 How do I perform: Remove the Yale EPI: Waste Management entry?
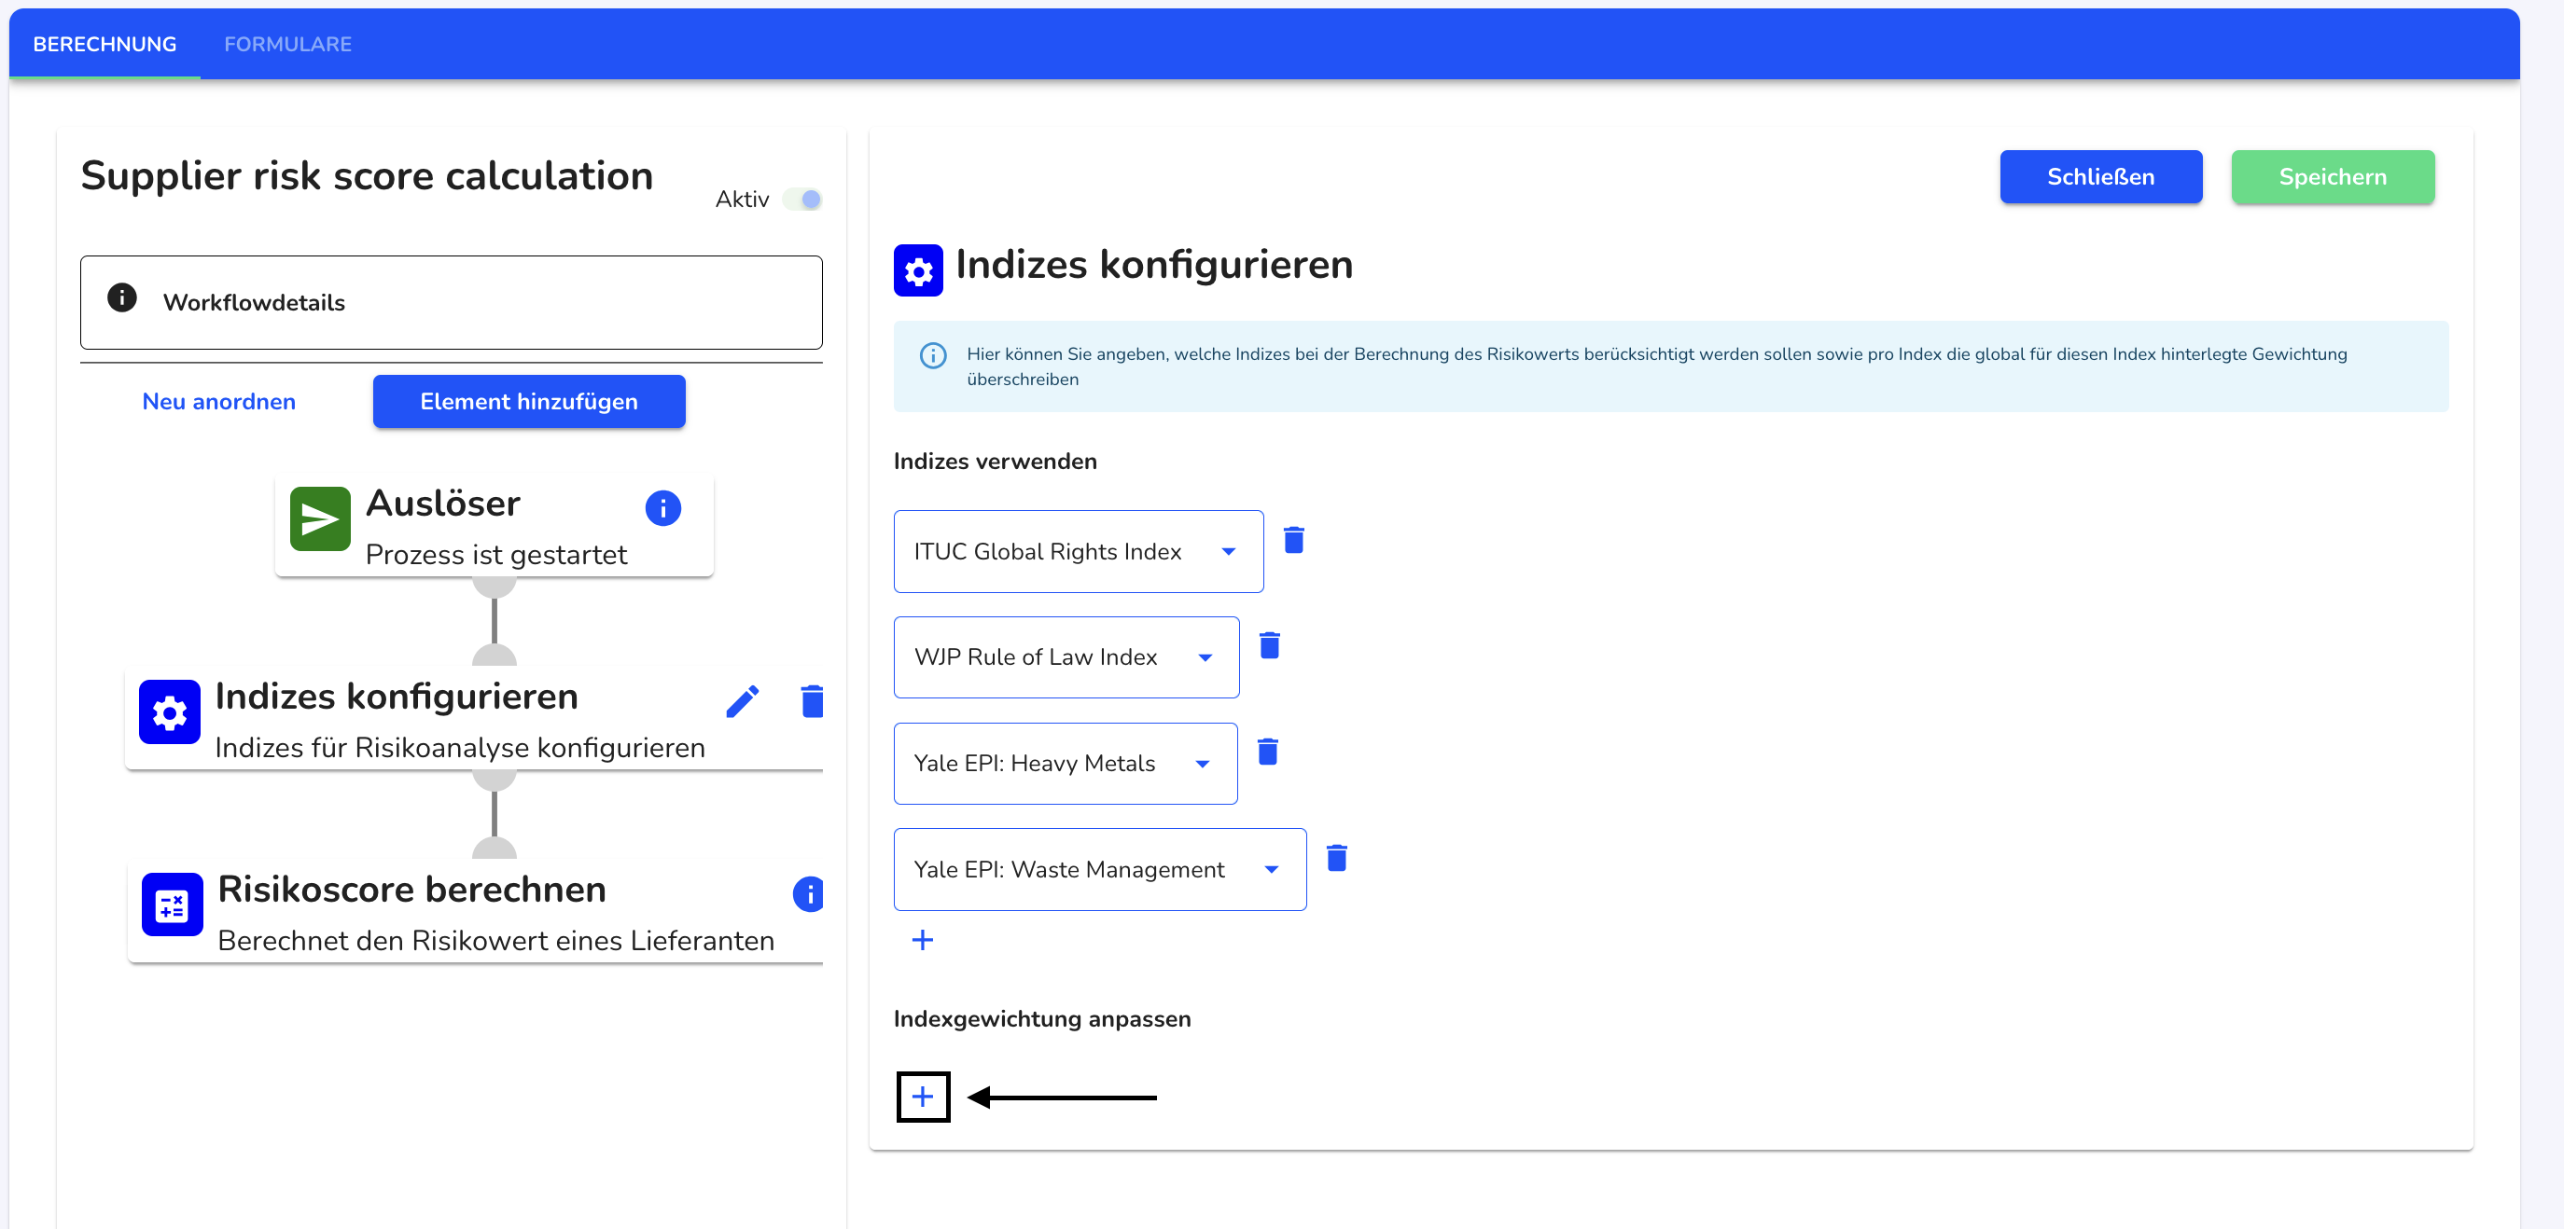1337,857
